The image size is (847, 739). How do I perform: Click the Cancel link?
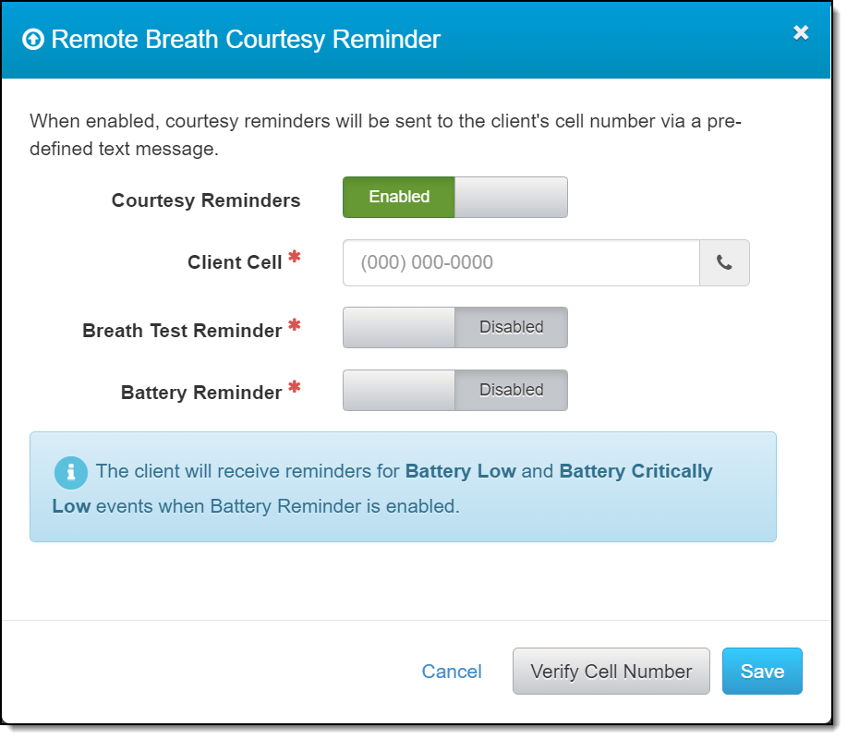pyautogui.click(x=452, y=672)
